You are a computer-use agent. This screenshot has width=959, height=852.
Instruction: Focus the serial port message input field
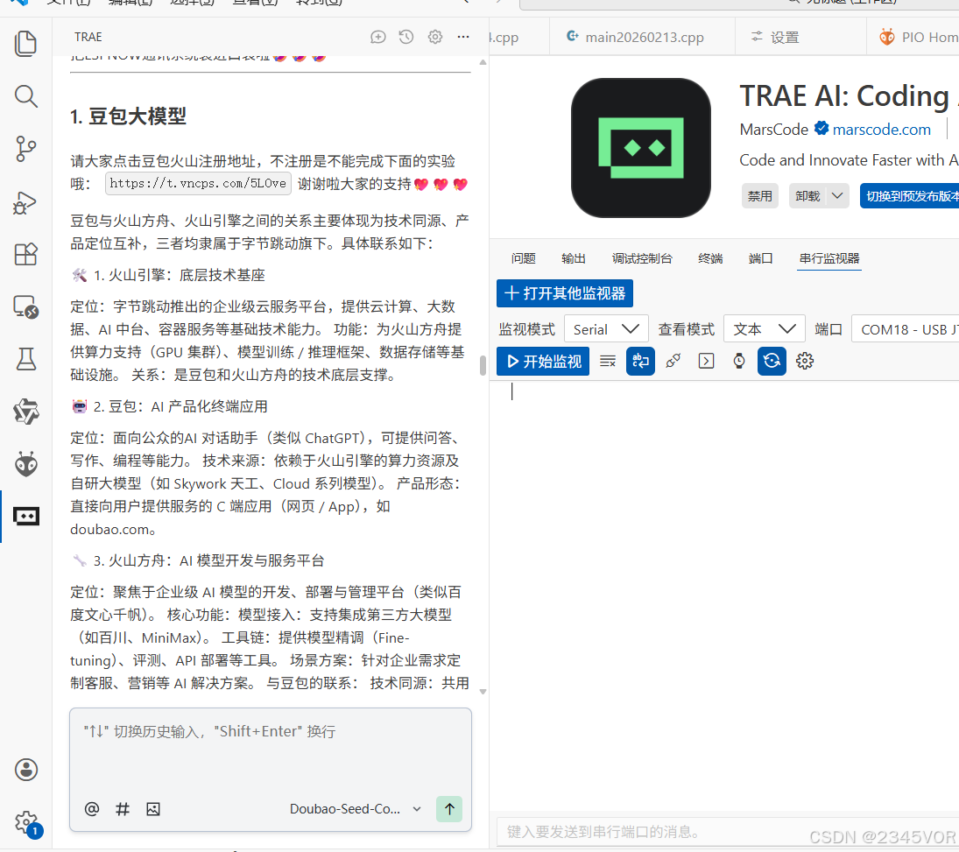click(728, 832)
